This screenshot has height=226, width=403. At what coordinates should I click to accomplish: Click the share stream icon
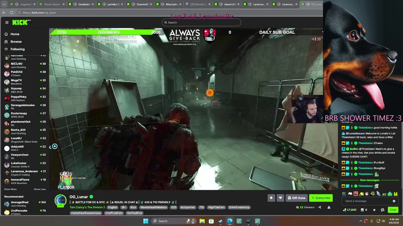[x=320, y=207]
